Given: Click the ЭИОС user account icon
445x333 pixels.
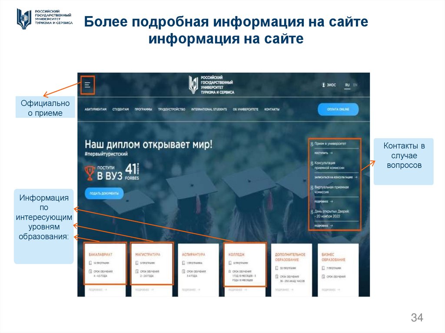Looking at the screenshot, I should coord(324,85).
